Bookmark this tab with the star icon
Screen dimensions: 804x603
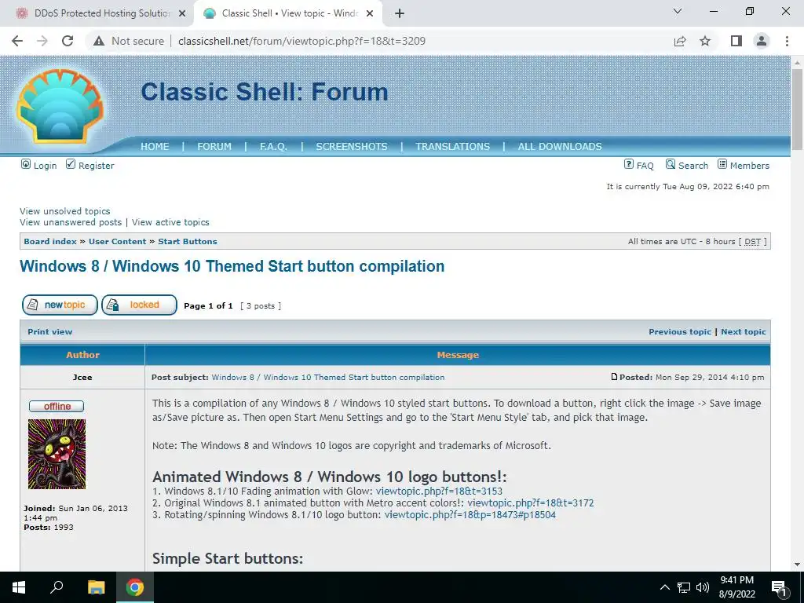(705, 41)
